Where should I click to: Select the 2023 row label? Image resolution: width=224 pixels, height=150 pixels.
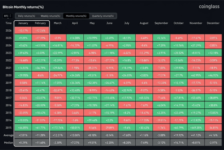tap(8, 53)
